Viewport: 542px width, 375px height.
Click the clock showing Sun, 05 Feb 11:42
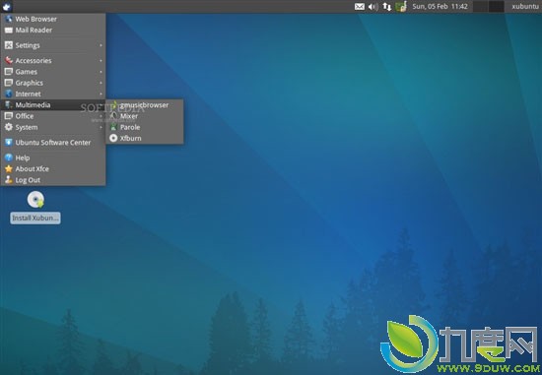point(440,6)
